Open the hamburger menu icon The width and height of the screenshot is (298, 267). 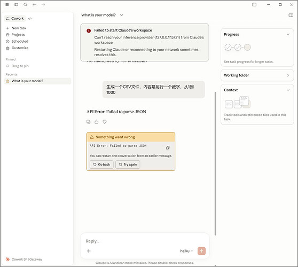coord(7,5)
